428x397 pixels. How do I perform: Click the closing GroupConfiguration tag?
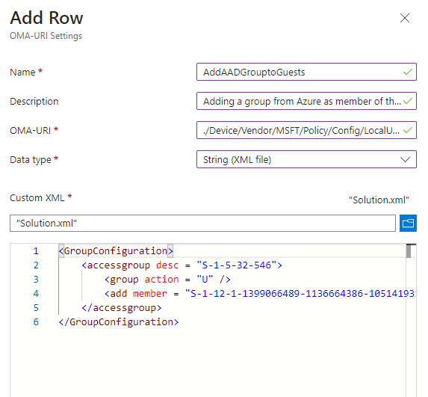tap(119, 322)
